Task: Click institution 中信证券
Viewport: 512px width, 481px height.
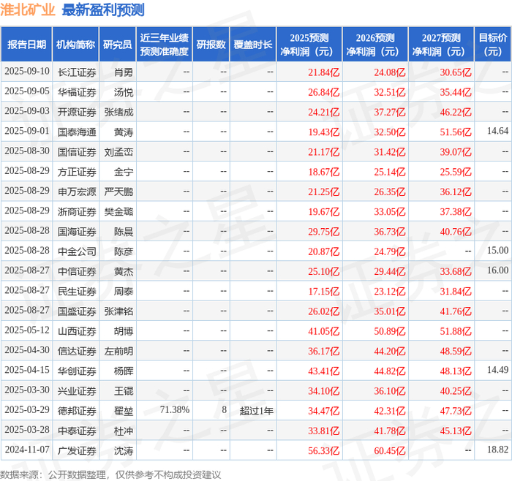Action: tap(77, 271)
